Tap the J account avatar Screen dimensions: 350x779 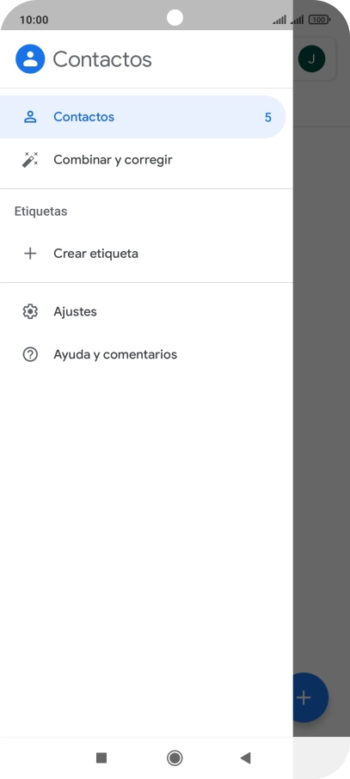[311, 59]
